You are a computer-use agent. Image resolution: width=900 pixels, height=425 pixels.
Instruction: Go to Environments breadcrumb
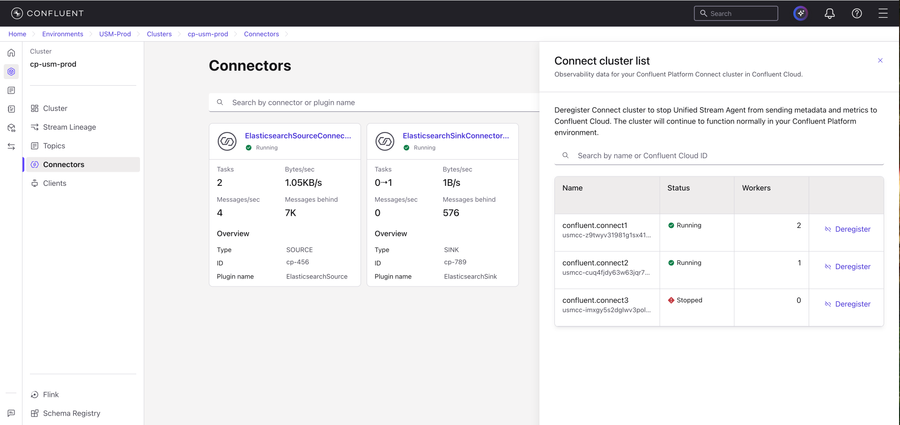tap(63, 34)
